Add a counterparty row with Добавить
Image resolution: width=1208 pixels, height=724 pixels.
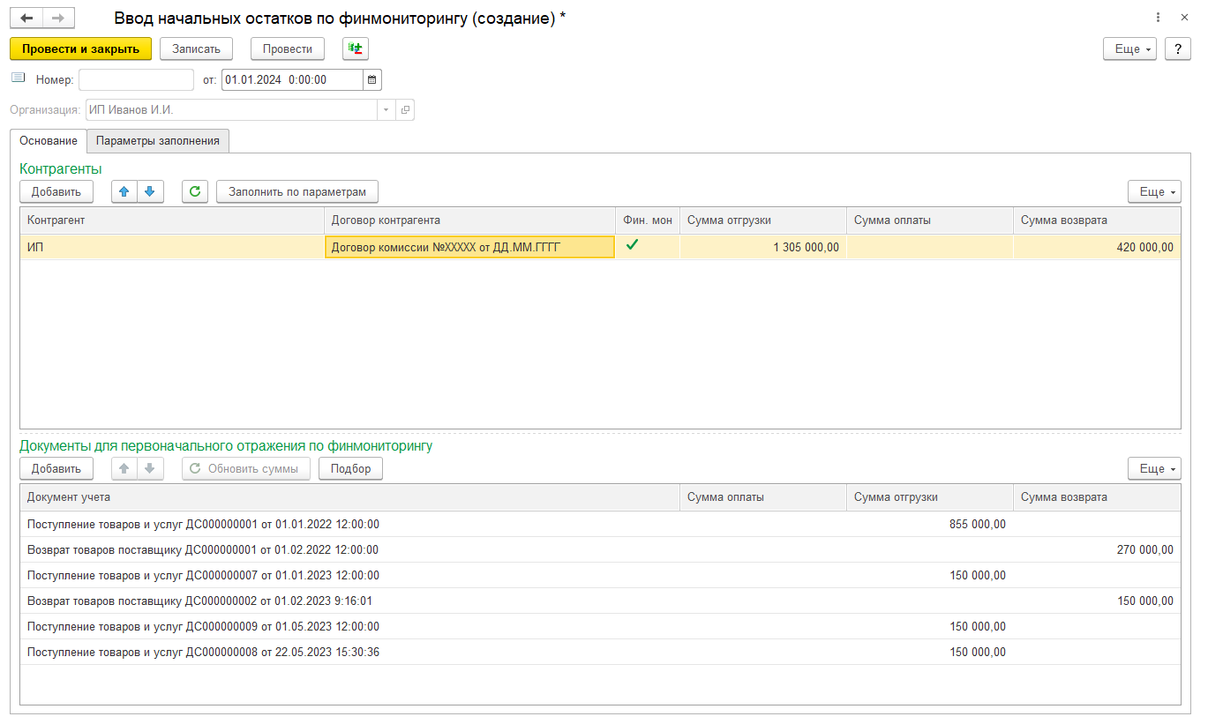[56, 191]
